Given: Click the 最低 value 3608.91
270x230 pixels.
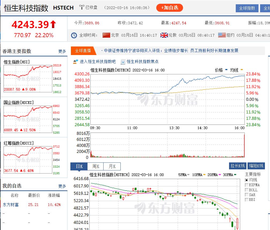Looking at the screenshot, I should tap(222, 23).
